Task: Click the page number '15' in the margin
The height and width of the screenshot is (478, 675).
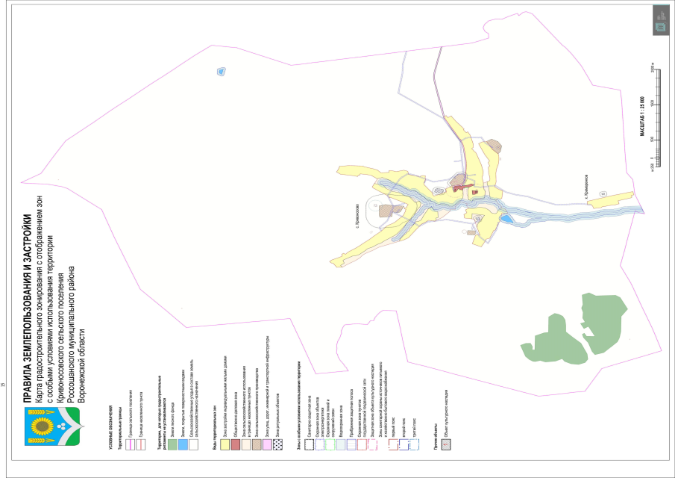Action: 4,385
